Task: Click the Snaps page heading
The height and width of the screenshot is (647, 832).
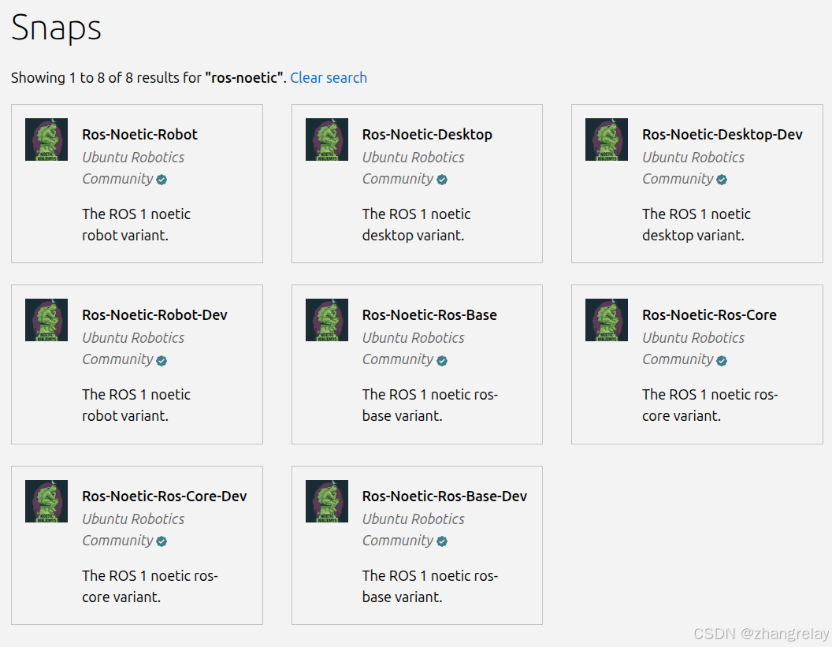Action: (56, 28)
